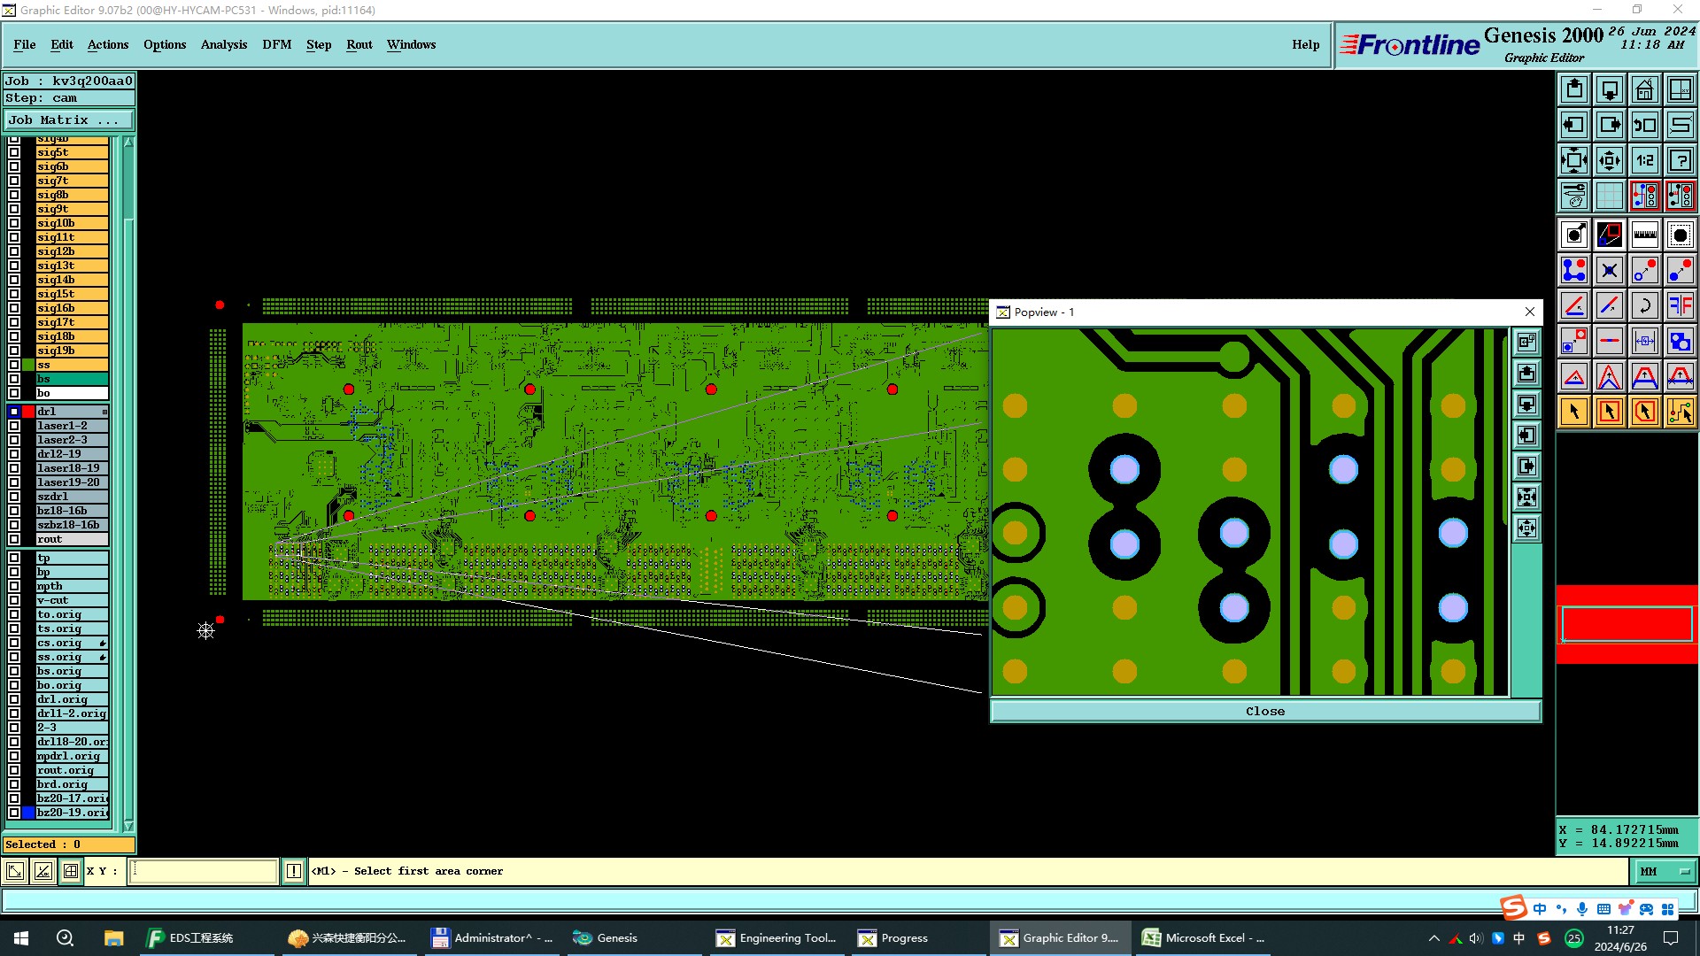Click the 1:2 zoom scale icon
Screen dimensions: 1700x956
click(1644, 160)
